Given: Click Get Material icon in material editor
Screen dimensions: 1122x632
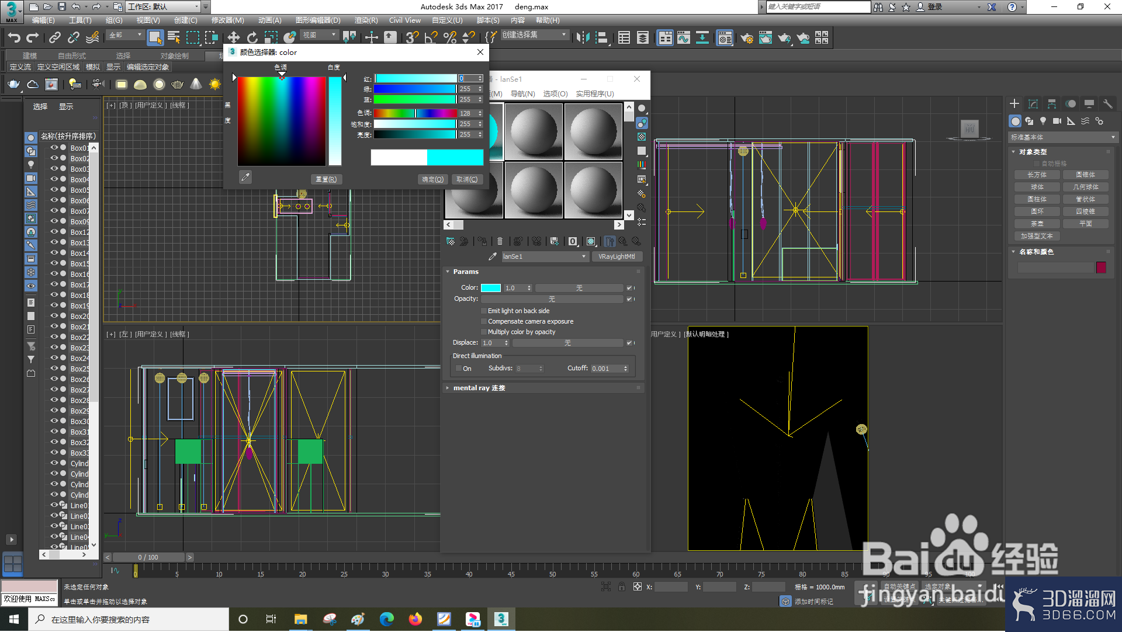Looking at the screenshot, I should pyautogui.click(x=451, y=241).
